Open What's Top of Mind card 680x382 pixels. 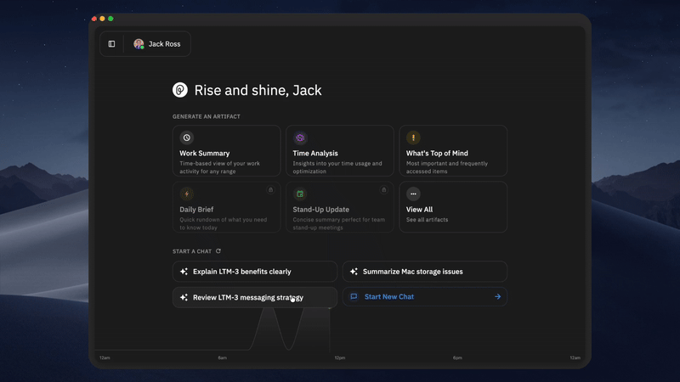click(x=453, y=151)
